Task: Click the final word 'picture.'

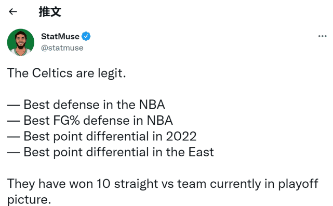Action: click(29, 199)
